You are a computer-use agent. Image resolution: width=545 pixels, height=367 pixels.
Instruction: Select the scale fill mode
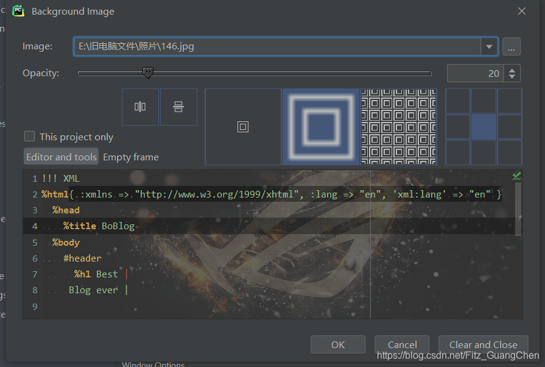[x=321, y=127]
